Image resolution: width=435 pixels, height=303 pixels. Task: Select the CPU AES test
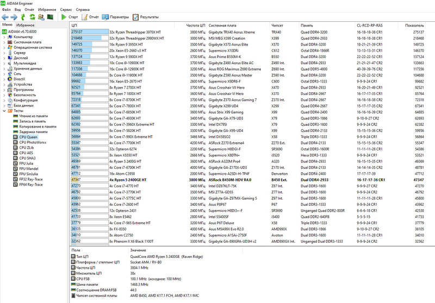(x=23, y=153)
